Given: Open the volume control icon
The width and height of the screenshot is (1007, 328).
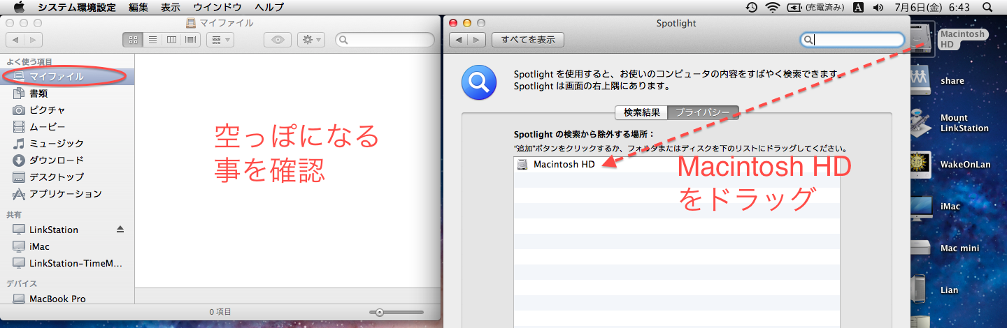Looking at the screenshot, I should pos(878,7).
